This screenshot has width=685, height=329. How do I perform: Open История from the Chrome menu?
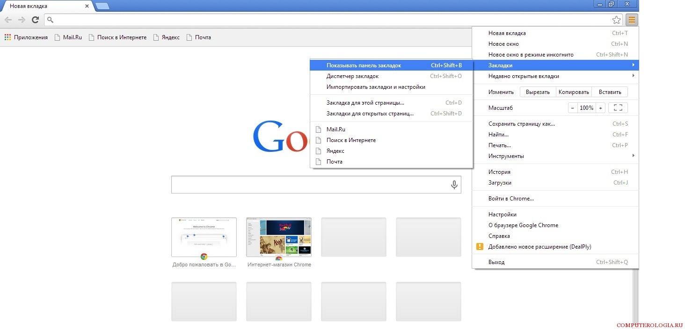click(555, 172)
